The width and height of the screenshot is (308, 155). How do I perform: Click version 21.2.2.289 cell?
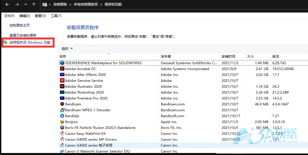(x=280, y=92)
